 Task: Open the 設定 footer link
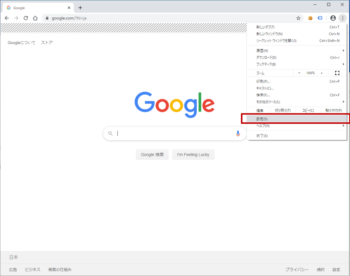pos(336,270)
